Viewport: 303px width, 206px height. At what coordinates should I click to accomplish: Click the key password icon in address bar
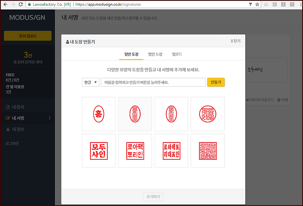(250, 4)
